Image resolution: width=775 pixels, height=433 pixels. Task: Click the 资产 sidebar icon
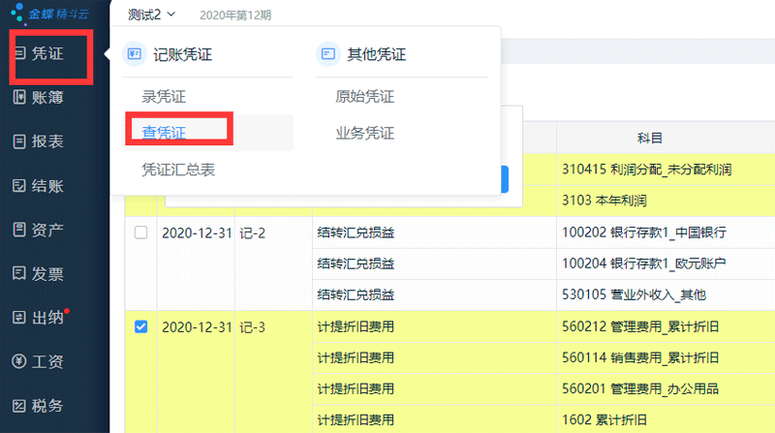19,230
